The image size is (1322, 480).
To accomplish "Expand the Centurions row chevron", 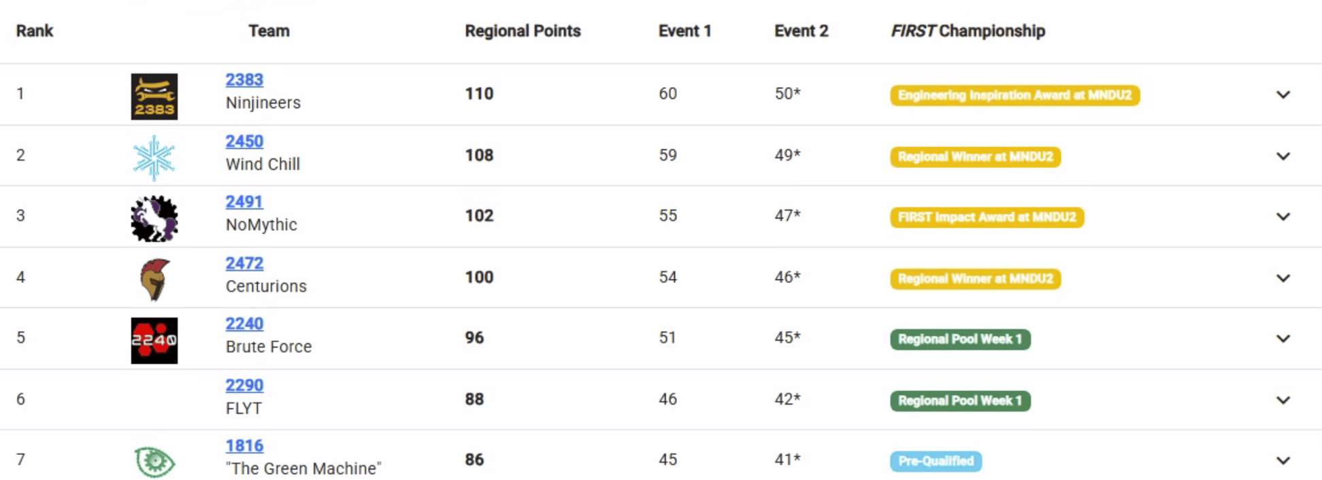I will click(1283, 278).
